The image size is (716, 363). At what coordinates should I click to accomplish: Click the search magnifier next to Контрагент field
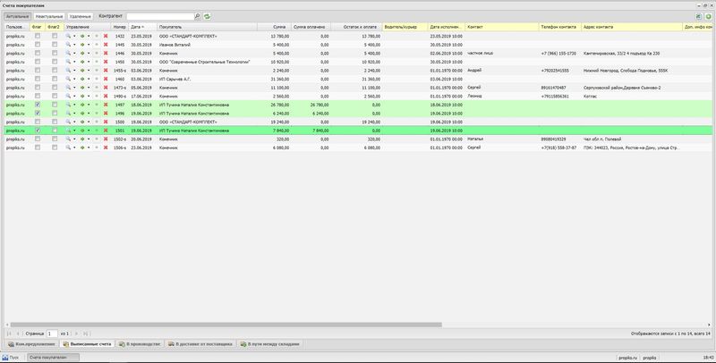[x=197, y=16]
